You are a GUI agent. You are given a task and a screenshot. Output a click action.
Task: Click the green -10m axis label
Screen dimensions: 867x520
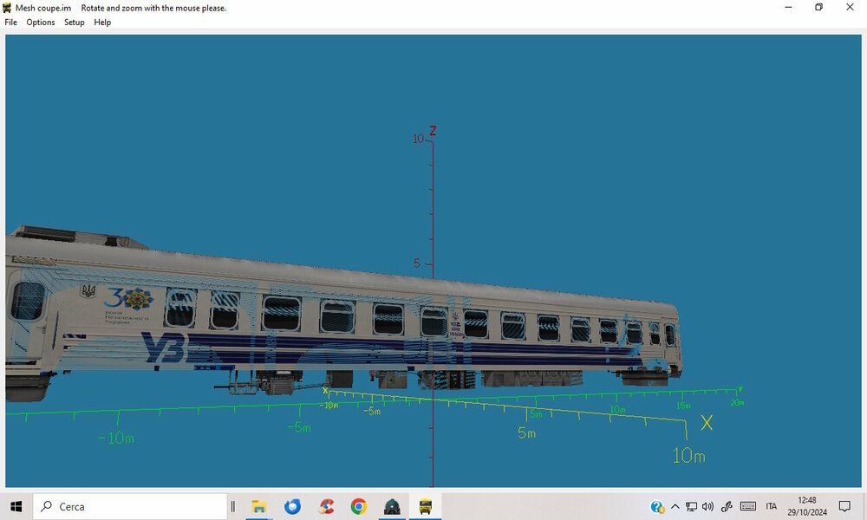[x=116, y=439]
